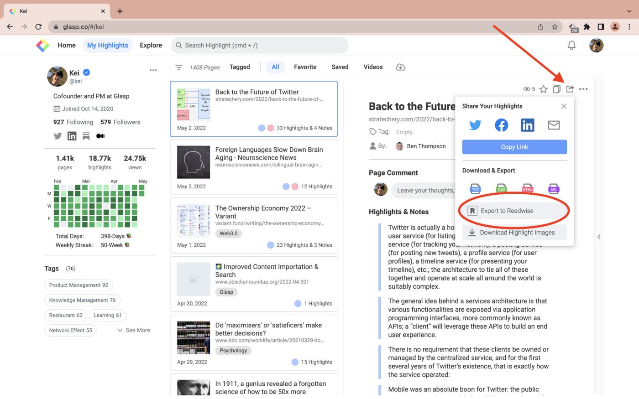Download highlights as TXT file
This screenshot has width=639, height=399.
[x=475, y=188]
